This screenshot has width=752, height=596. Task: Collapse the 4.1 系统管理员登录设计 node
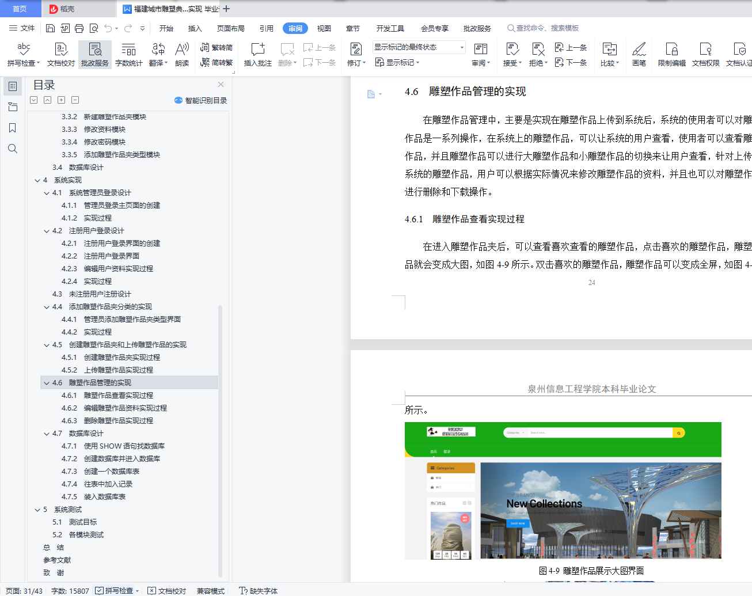[47, 193]
